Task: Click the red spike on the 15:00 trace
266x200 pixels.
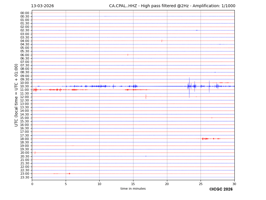Action: click(212, 118)
